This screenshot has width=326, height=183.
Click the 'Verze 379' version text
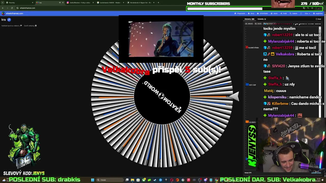coord(248,173)
